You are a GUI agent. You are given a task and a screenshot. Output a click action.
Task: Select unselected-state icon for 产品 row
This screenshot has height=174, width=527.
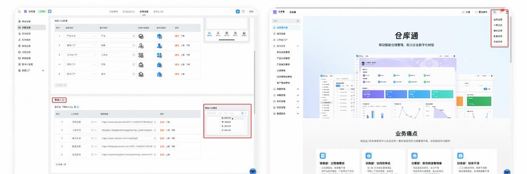[141, 36]
